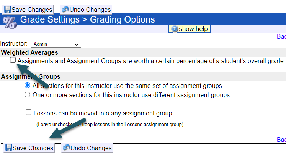This screenshot has height=159, width=286.
Task: Click the Back link at the top right
Action: pyautogui.click(x=281, y=37)
